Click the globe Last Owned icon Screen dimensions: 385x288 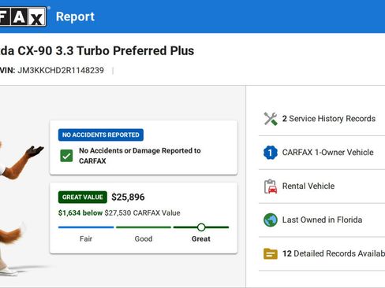click(x=271, y=220)
